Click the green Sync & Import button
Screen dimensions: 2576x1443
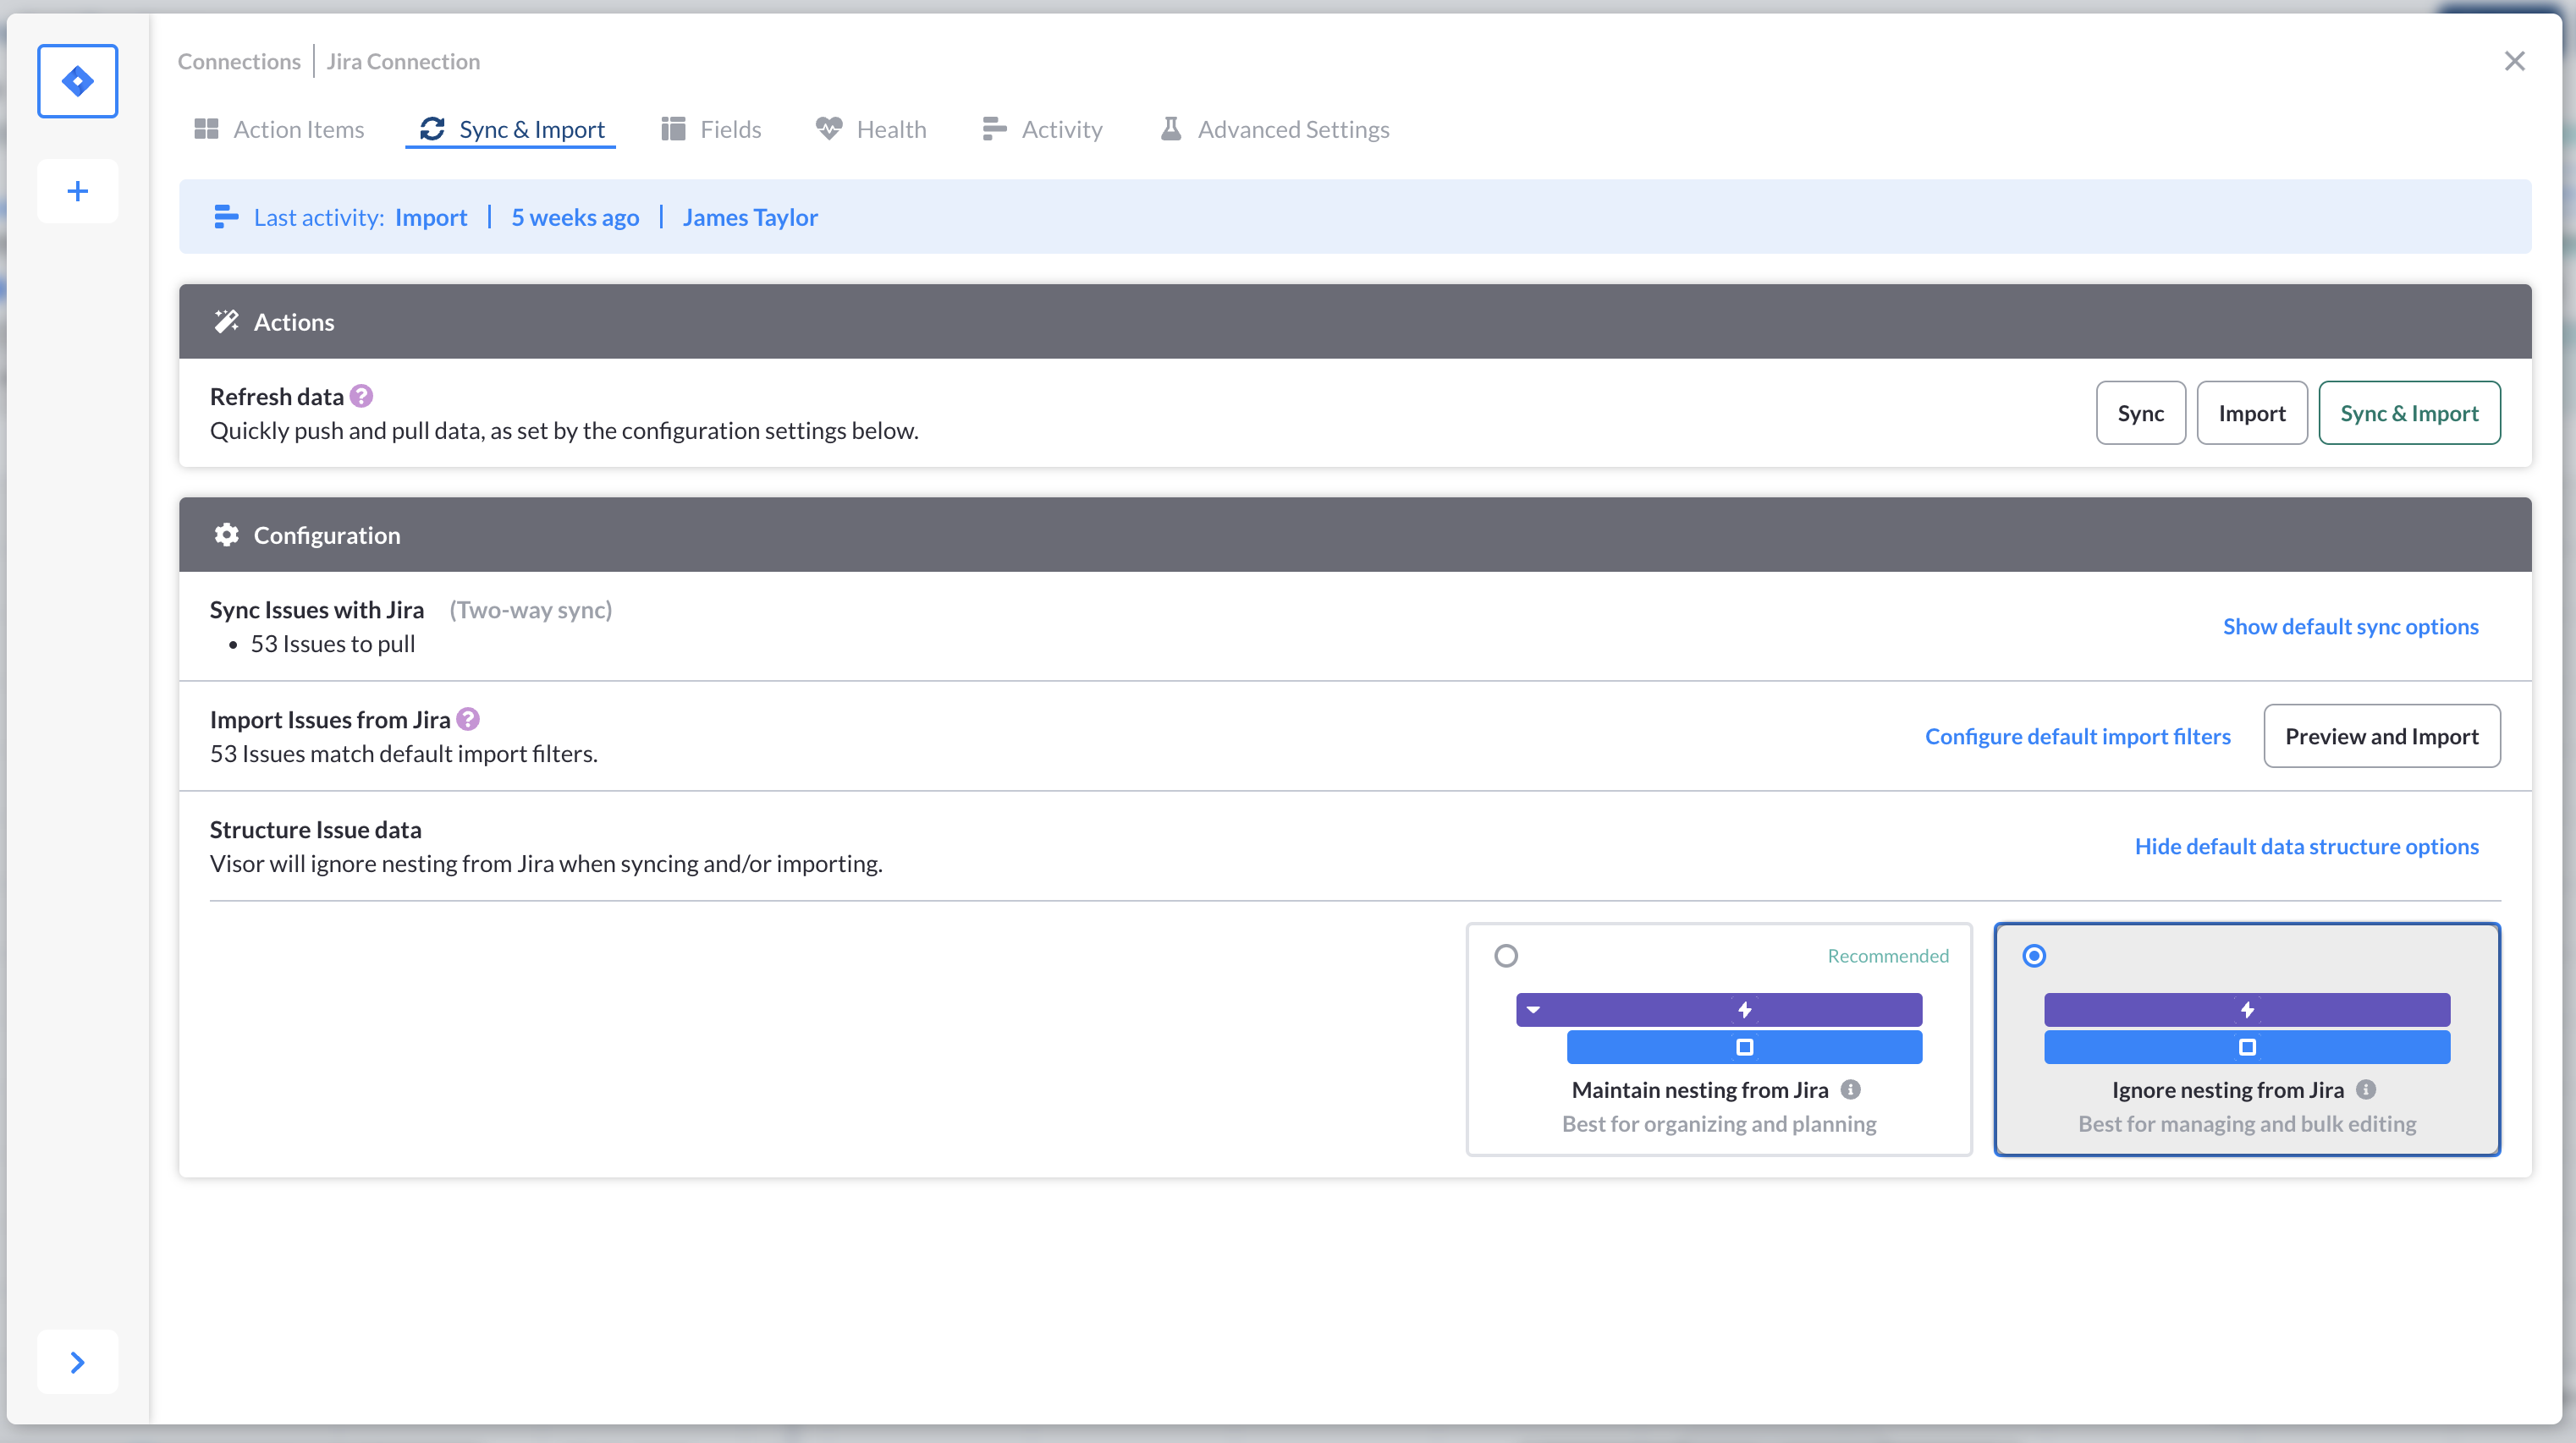(2409, 413)
